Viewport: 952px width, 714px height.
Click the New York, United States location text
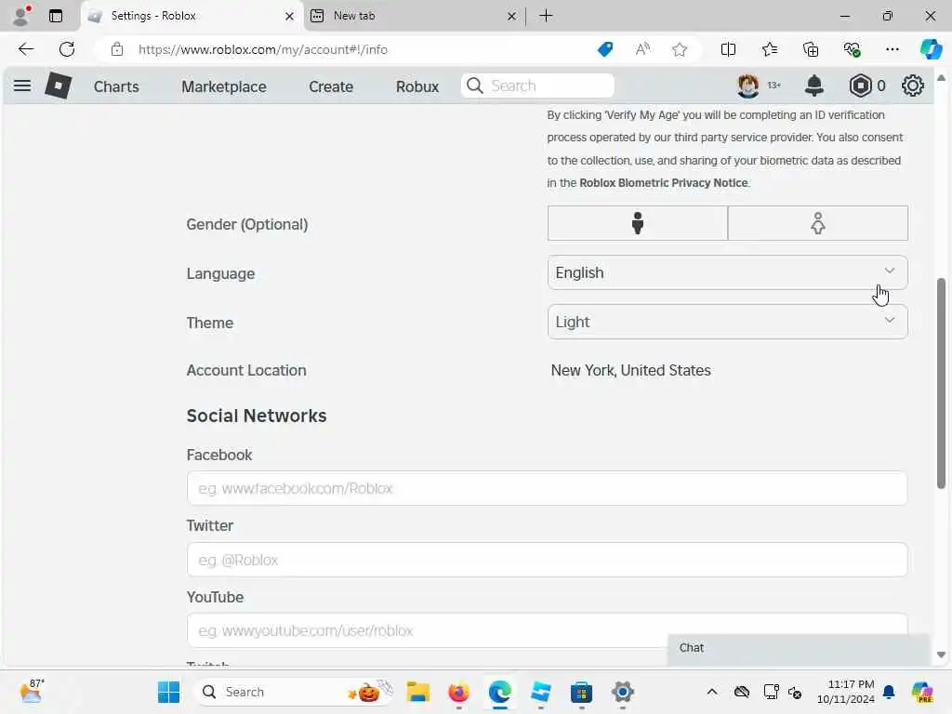631,370
